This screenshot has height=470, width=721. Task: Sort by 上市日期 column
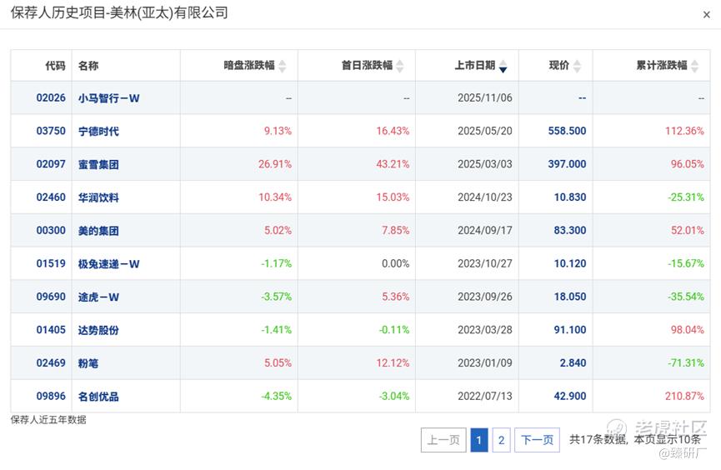coord(503,66)
